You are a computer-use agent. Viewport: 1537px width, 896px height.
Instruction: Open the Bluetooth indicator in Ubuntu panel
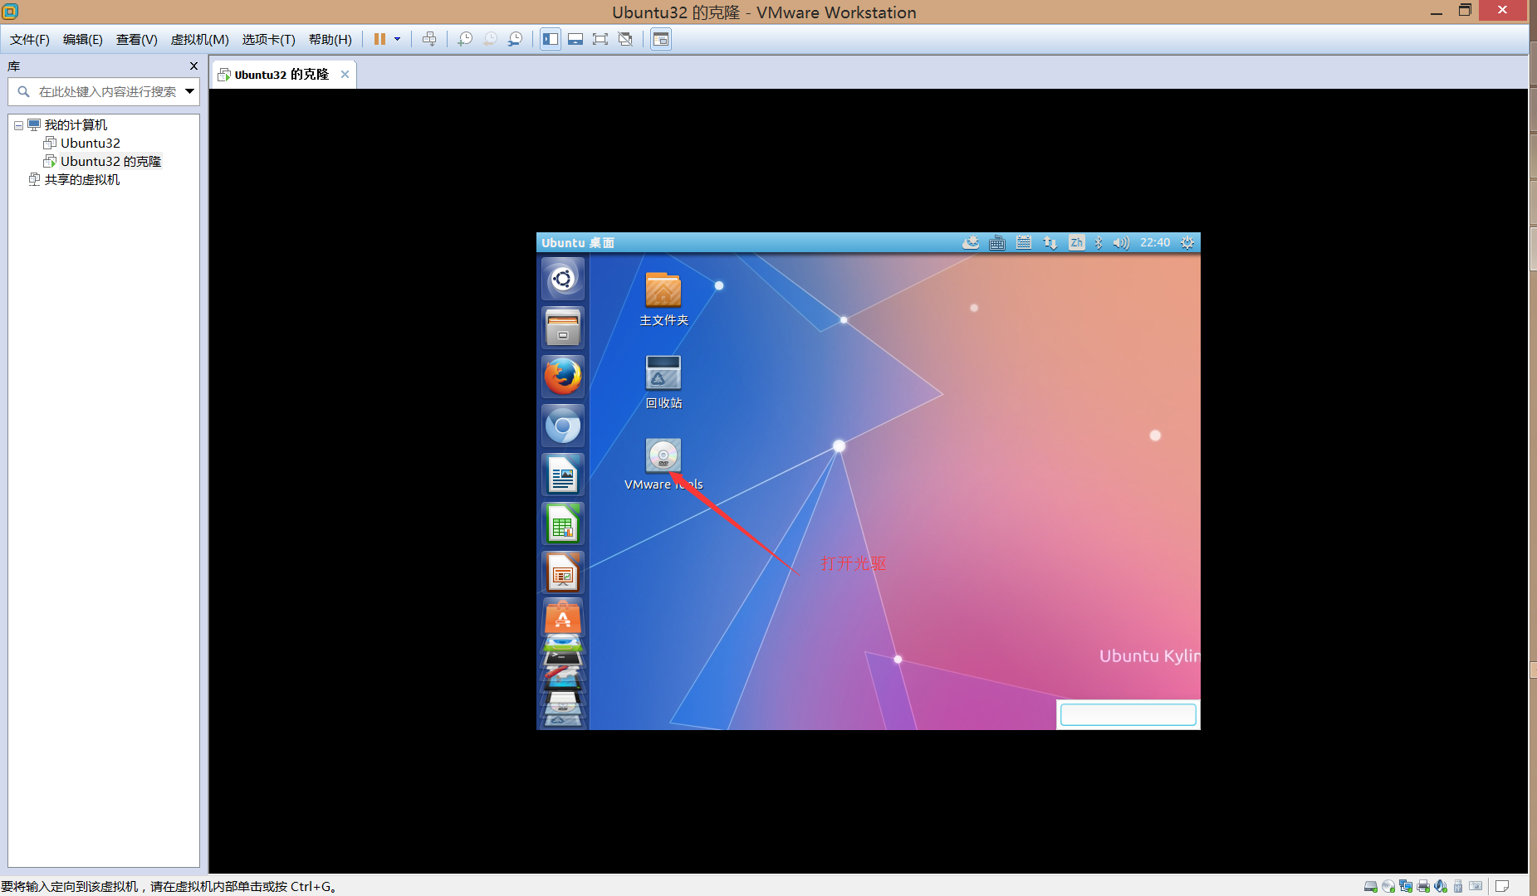pos(1099,242)
